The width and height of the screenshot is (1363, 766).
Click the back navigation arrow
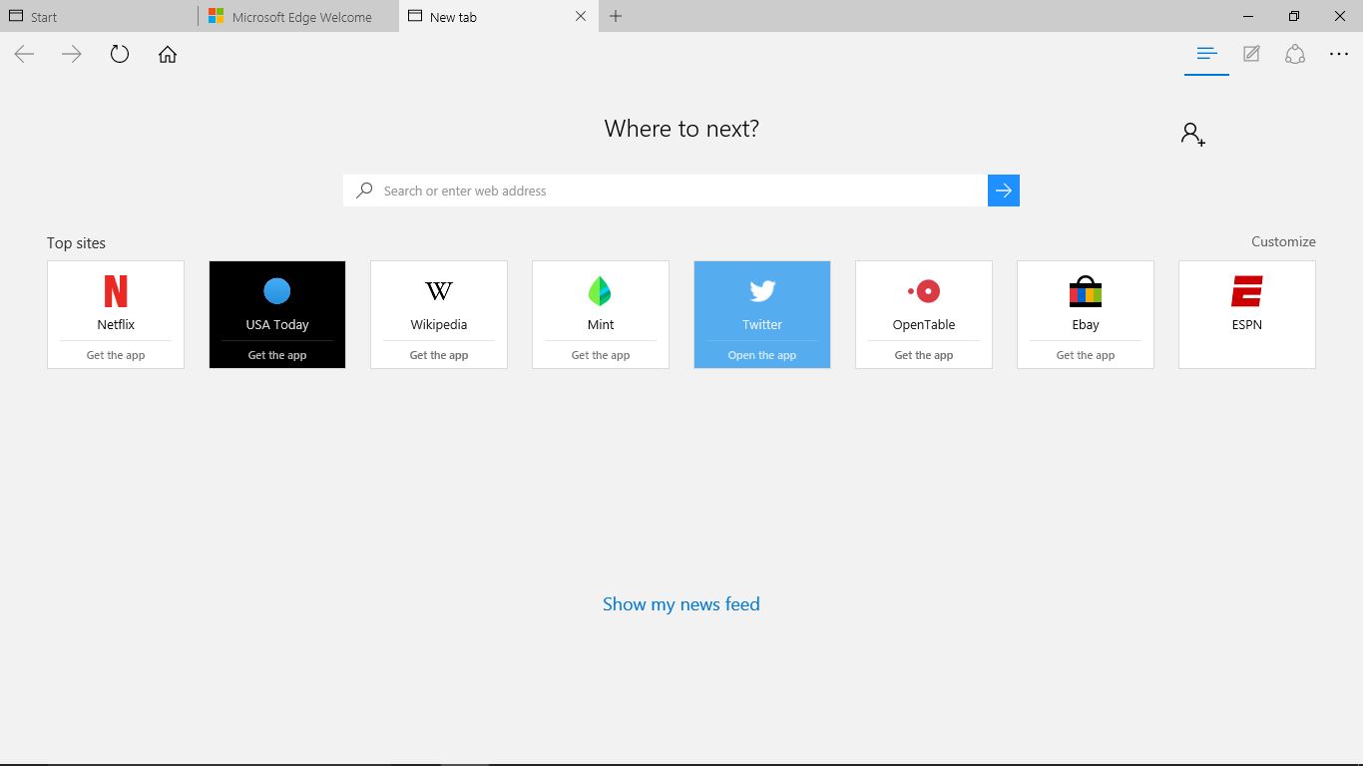coord(25,55)
